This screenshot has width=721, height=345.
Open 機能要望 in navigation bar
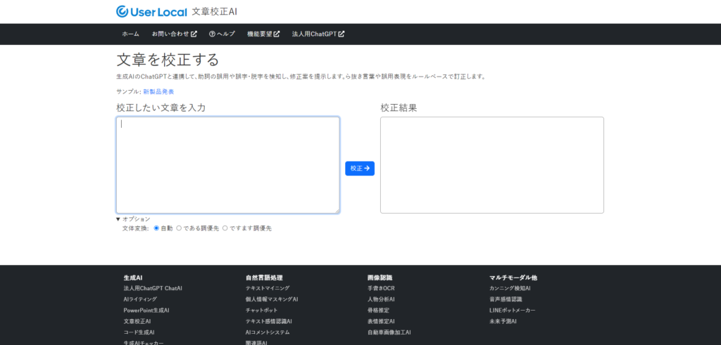point(263,34)
